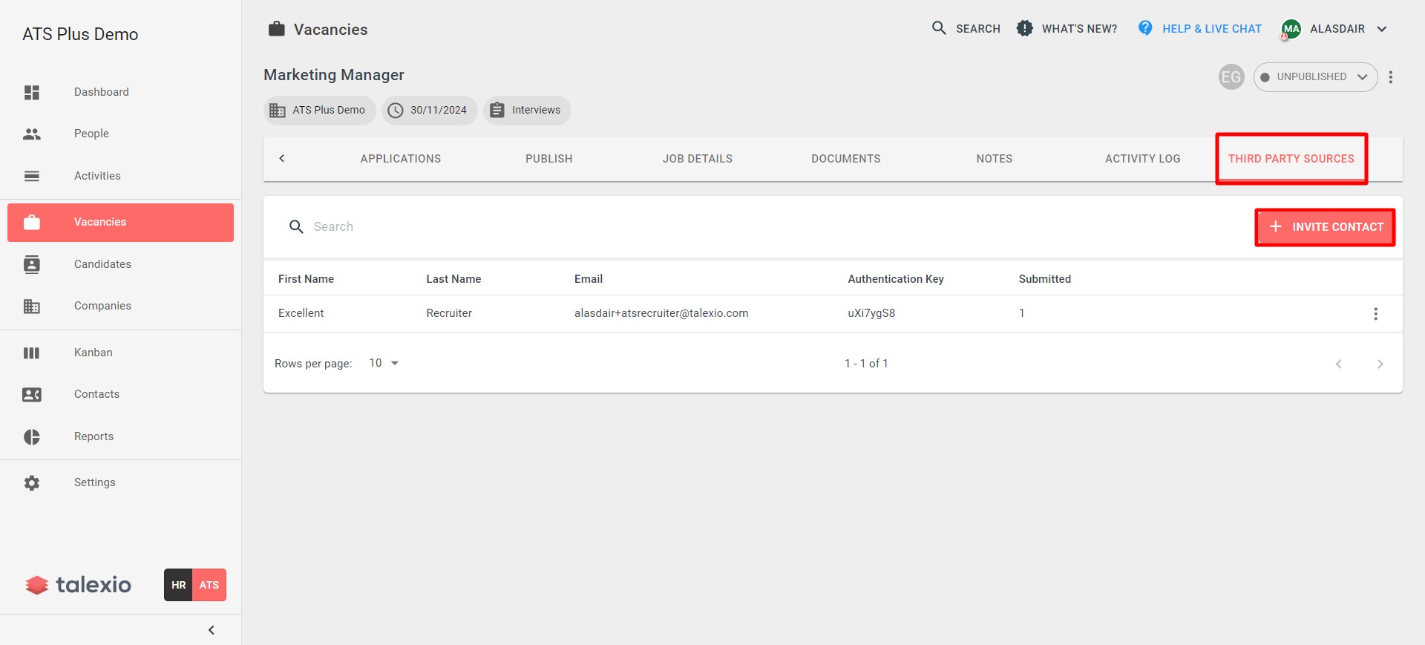Click the Invite Contact button
The width and height of the screenshot is (1425, 645).
1326,227
